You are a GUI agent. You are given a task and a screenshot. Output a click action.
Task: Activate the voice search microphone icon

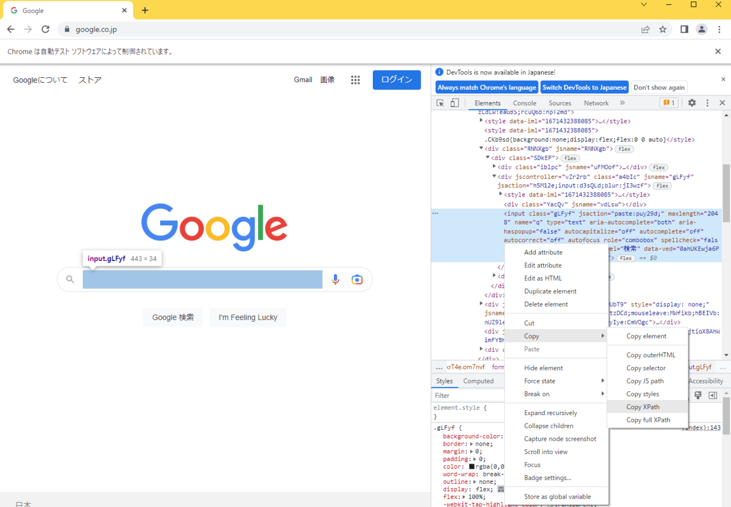(335, 279)
